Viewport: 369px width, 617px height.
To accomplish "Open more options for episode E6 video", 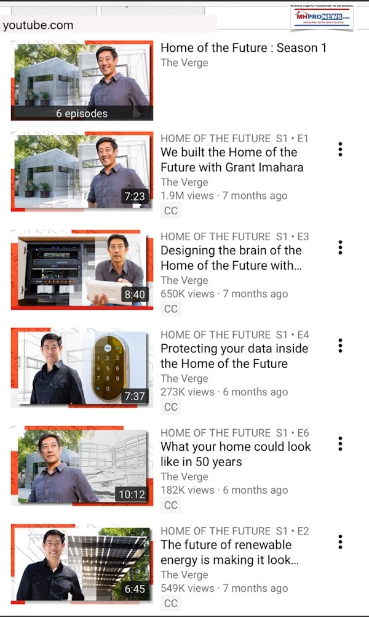I will coord(340,443).
